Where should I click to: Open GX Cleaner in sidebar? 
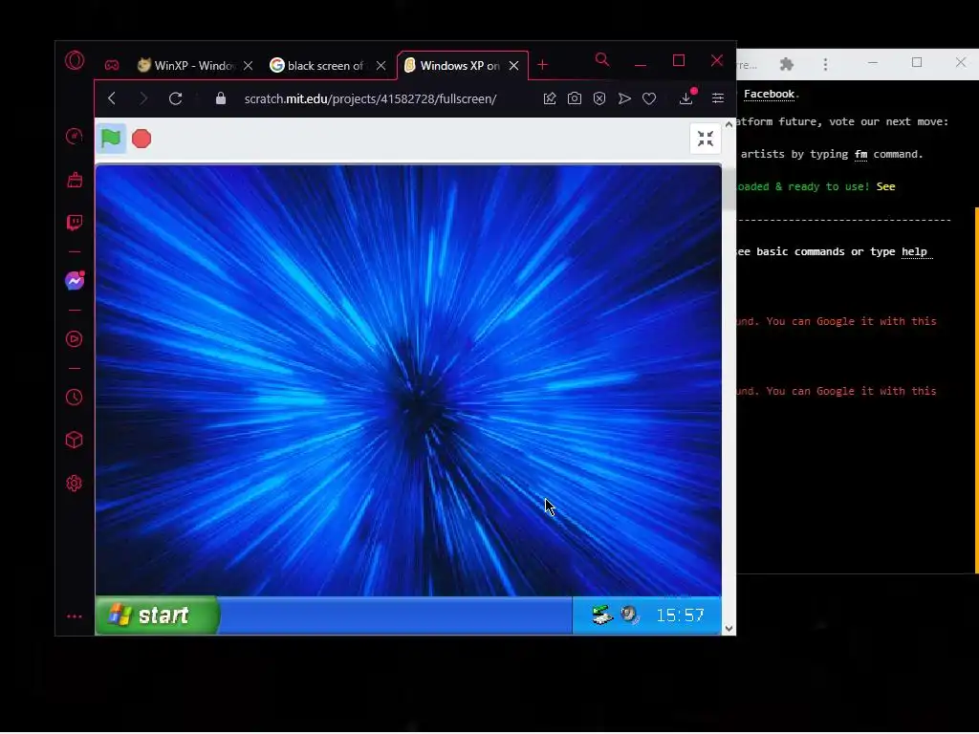(75, 180)
